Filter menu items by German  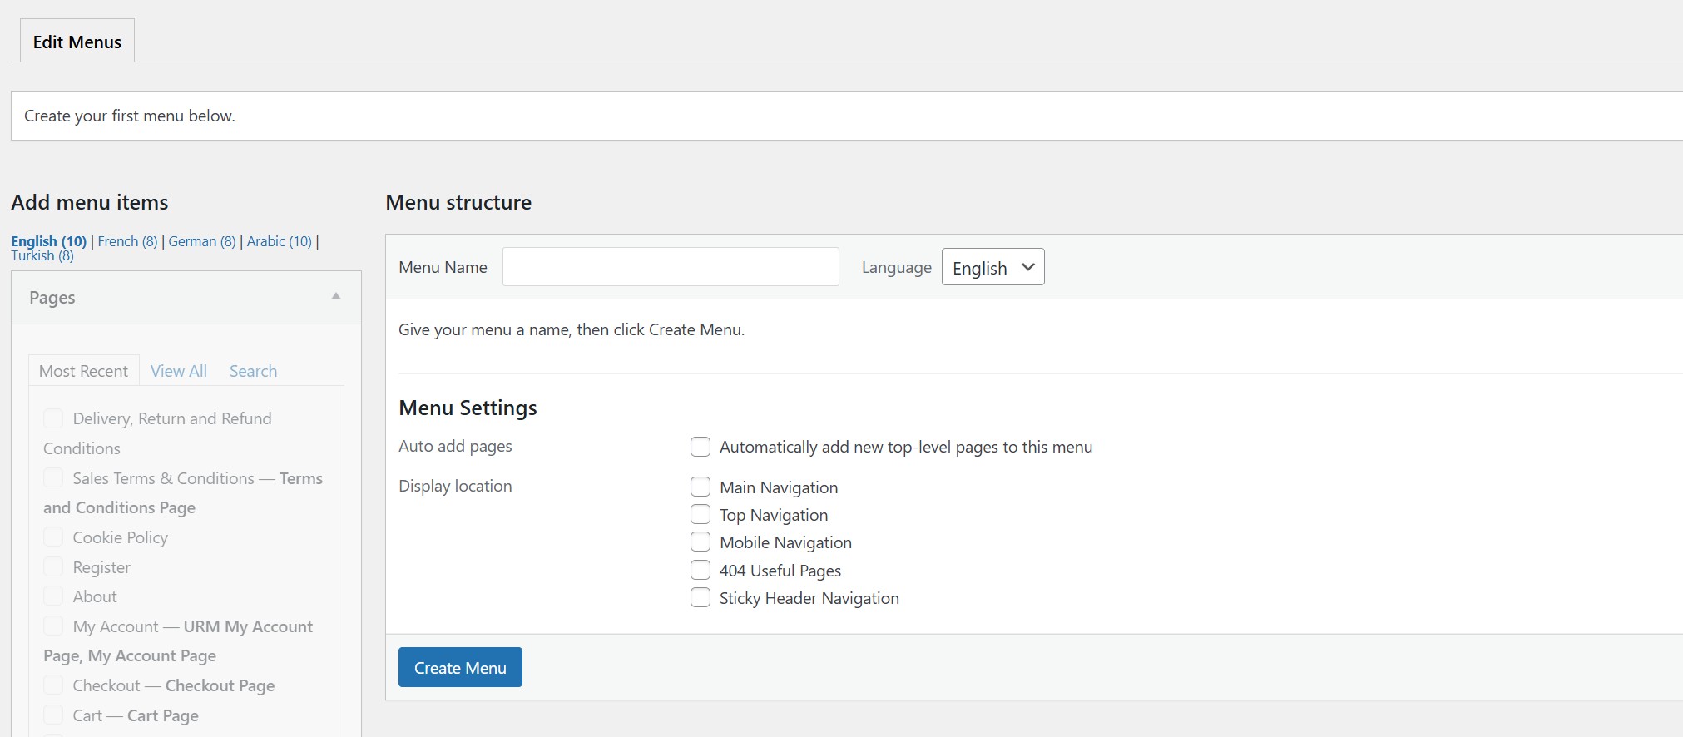202,241
